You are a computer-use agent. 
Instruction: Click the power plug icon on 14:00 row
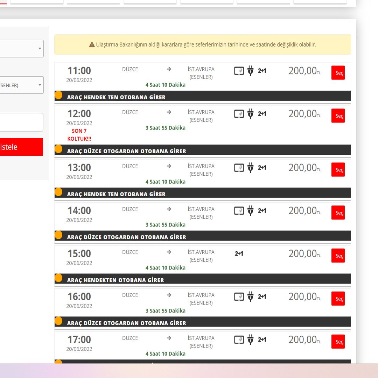pos(251,210)
